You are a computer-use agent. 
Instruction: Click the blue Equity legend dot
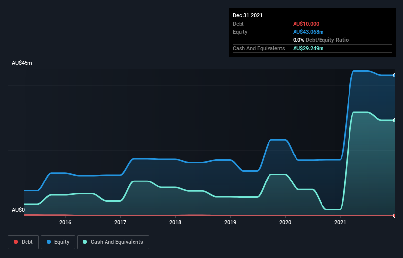[49, 242]
